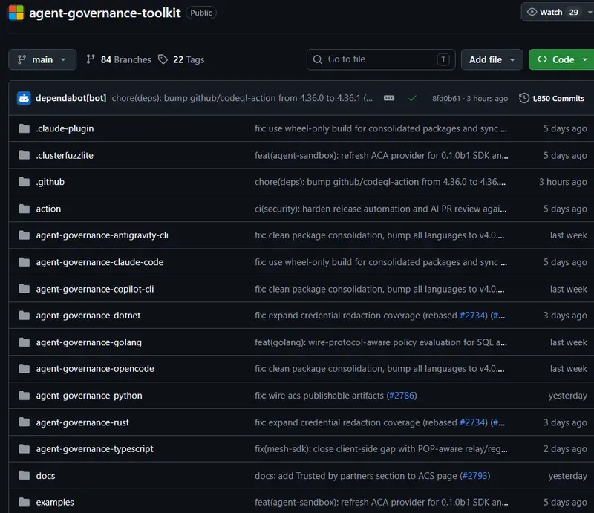Image resolution: width=594 pixels, height=513 pixels.
Task: Click folder icon for agent-governance-rust
Action: pos(25,422)
